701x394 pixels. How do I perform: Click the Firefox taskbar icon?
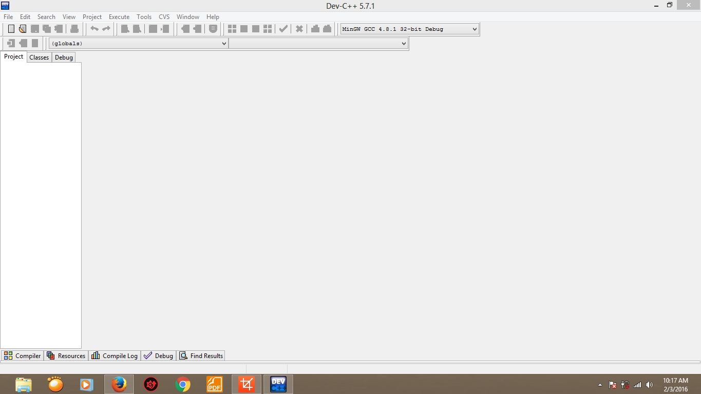pos(119,384)
